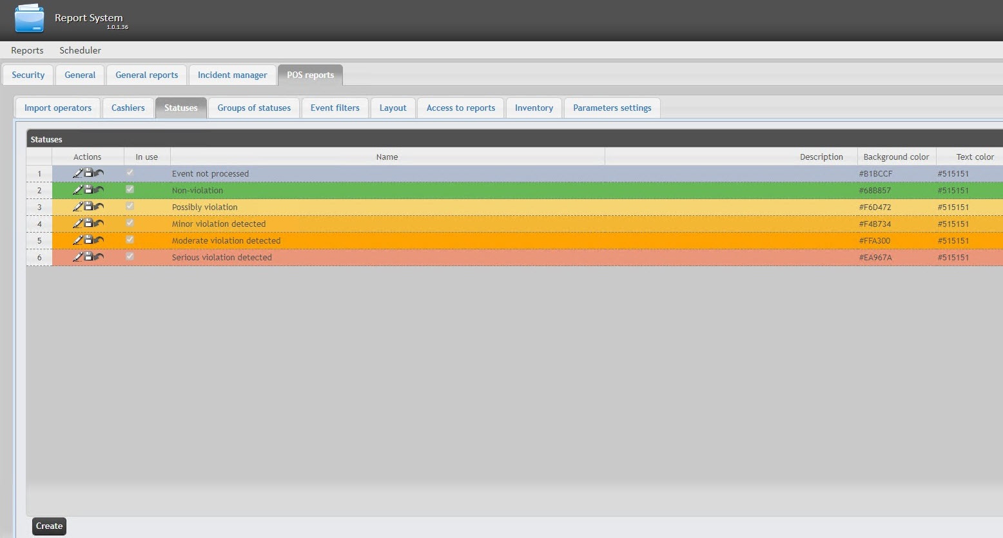Toggle In use checkbox for Non-violation
Viewport: 1003px width, 538px height.
(130, 189)
